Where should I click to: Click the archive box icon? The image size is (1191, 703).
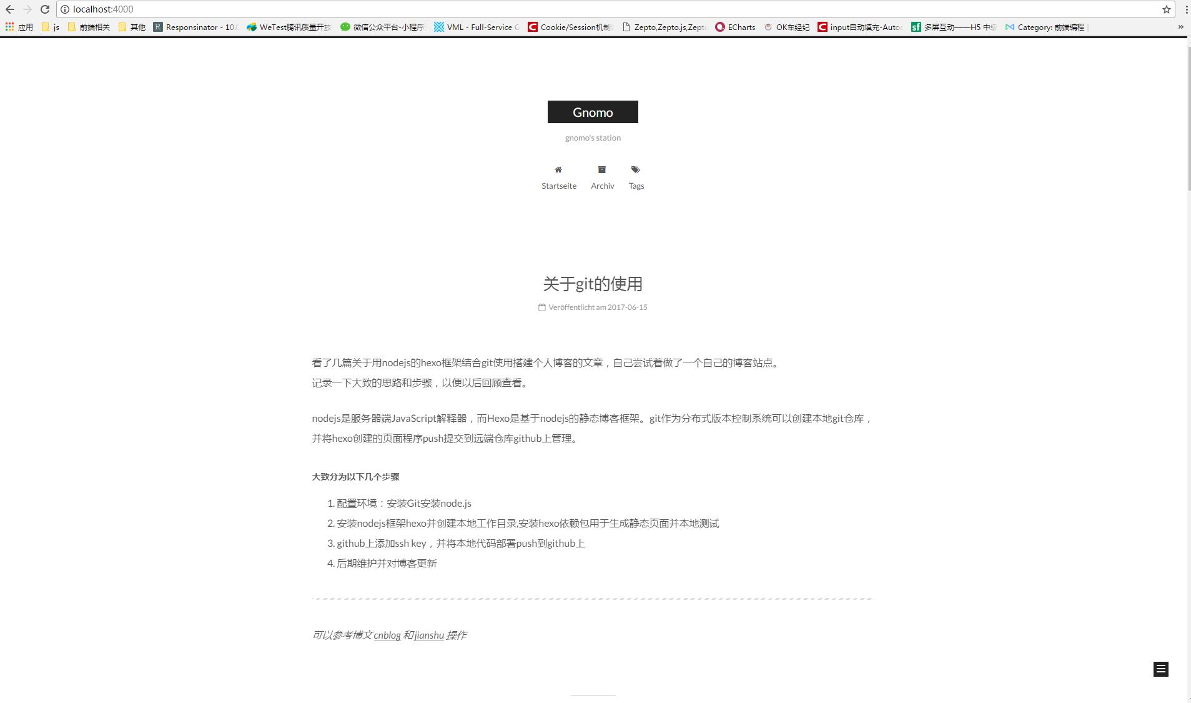(602, 170)
